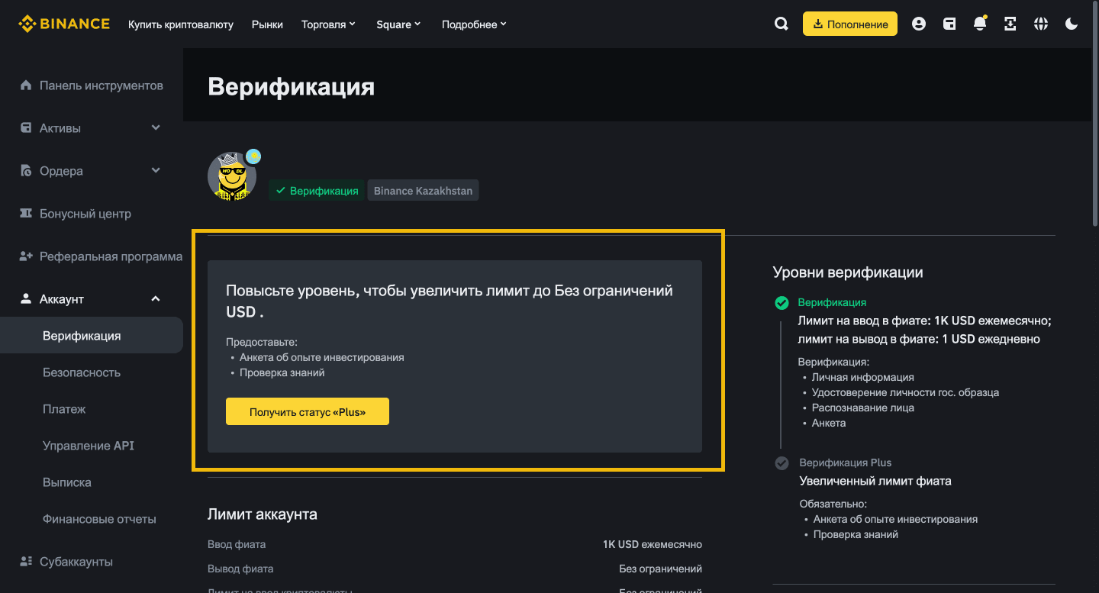Click the Уровни верификации heading
This screenshot has width=1099, height=593.
[x=848, y=272]
